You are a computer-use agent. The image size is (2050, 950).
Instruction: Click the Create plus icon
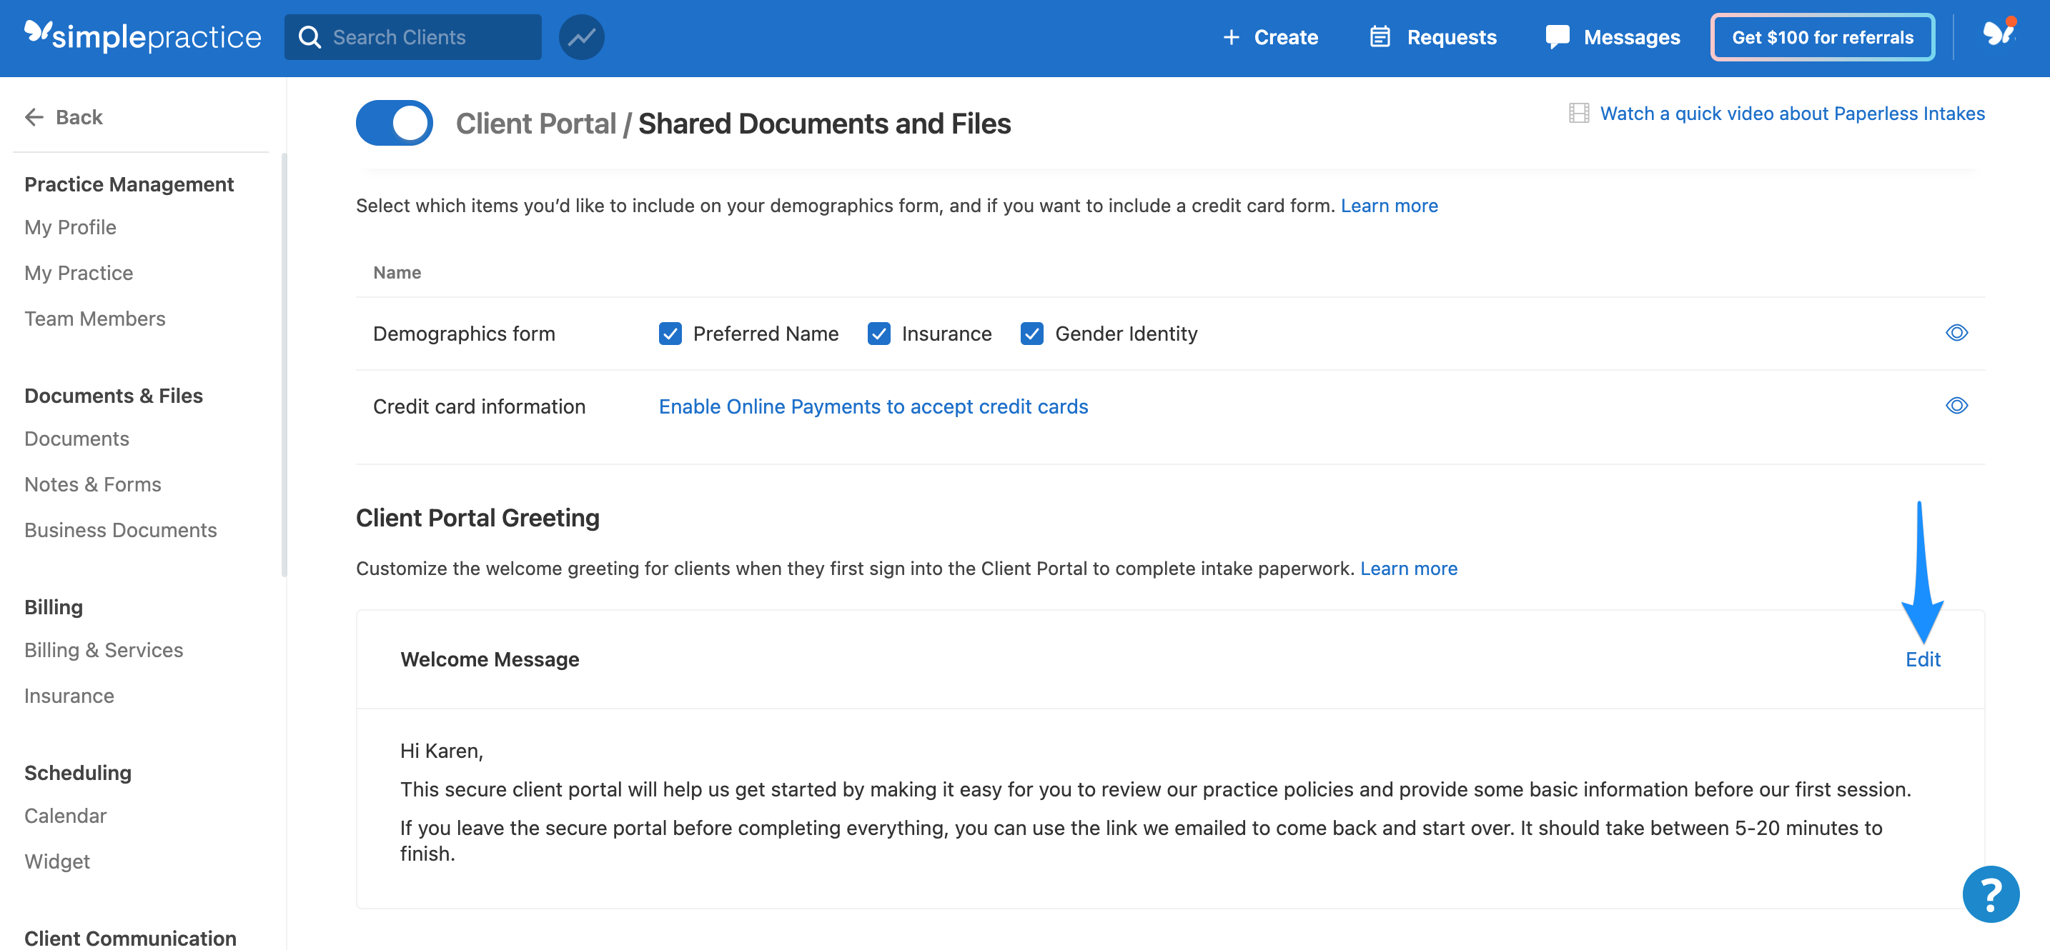pos(1232,36)
